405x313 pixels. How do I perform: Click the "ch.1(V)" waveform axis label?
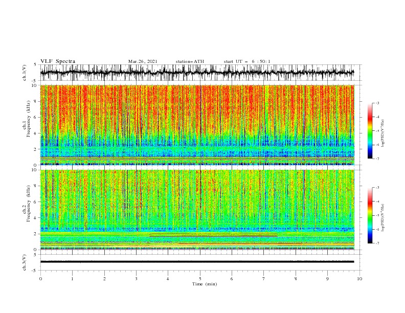[x=25, y=73]
